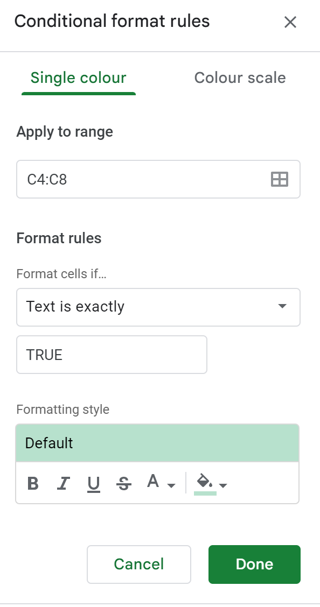Select the Single colour tab
320x607 pixels.
click(78, 77)
